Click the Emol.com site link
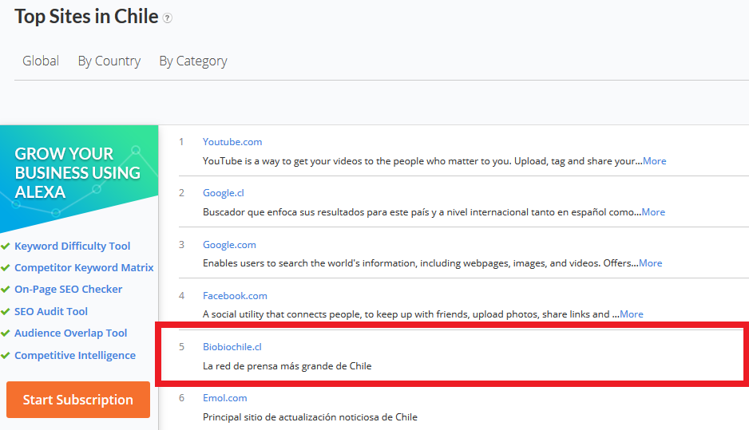Screen dimensions: 749x430 pos(224,398)
